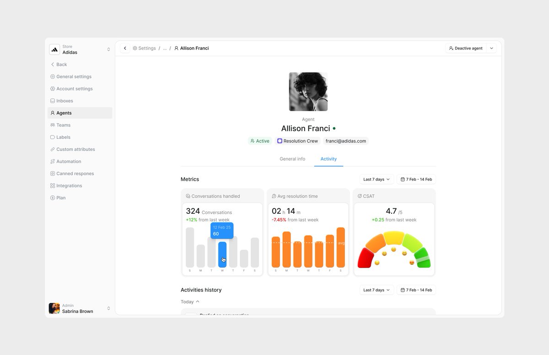Click Allison Franci's profile photo

click(308, 91)
